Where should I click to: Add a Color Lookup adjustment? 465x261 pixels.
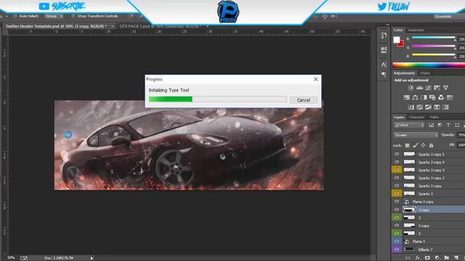pyautogui.click(x=450, y=97)
